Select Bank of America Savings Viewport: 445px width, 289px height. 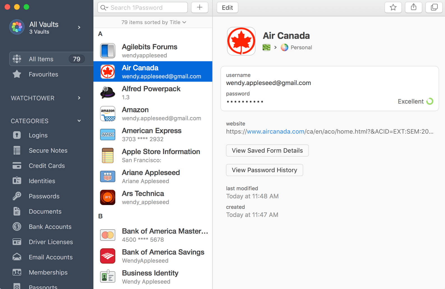tap(153, 256)
